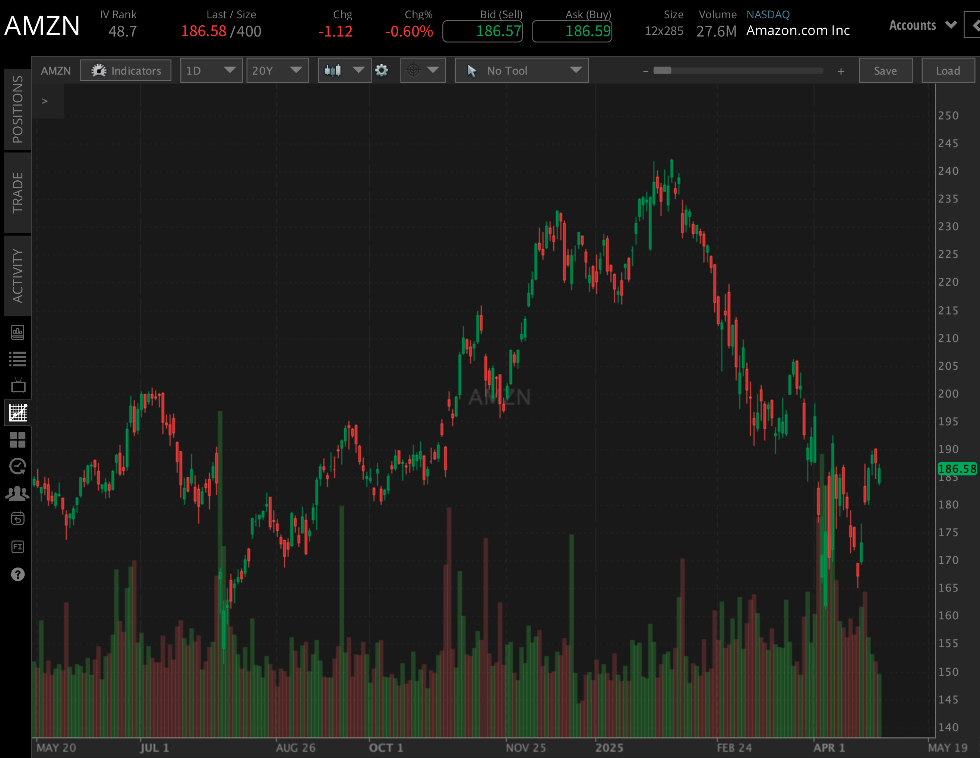Screen dimensions: 980x758
Task: Click the FI sidebar icon
Action: click(18, 547)
